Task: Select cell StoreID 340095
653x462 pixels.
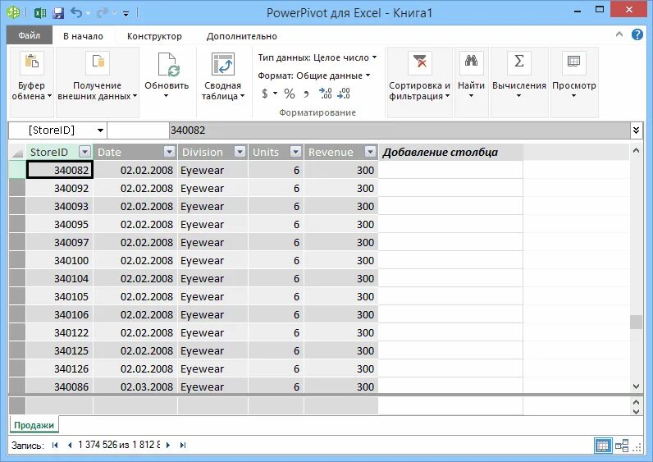Action: point(60,225)
